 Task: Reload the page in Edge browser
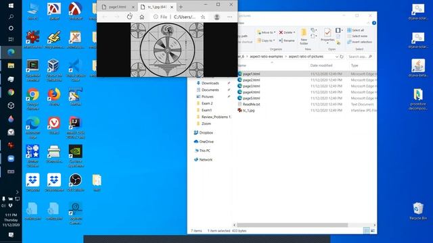[x=129, y=17]
